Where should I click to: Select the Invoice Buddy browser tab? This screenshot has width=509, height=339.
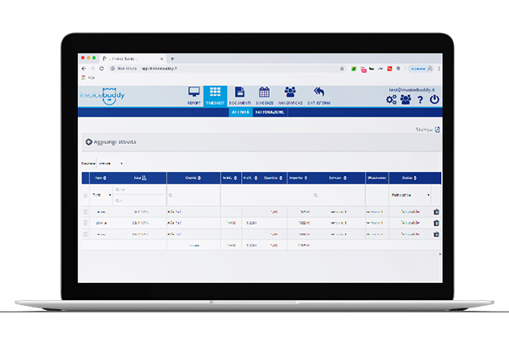click(x=133, y=58)
